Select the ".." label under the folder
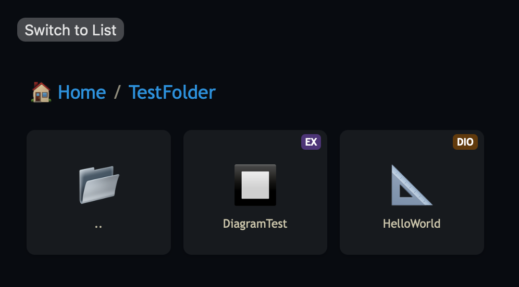 [x=98, y=226]
